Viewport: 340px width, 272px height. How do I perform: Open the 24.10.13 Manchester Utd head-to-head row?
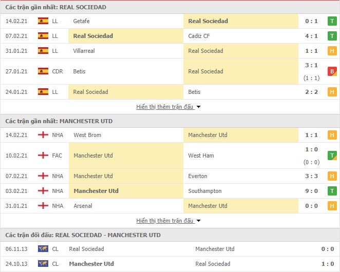coord(170,264)
